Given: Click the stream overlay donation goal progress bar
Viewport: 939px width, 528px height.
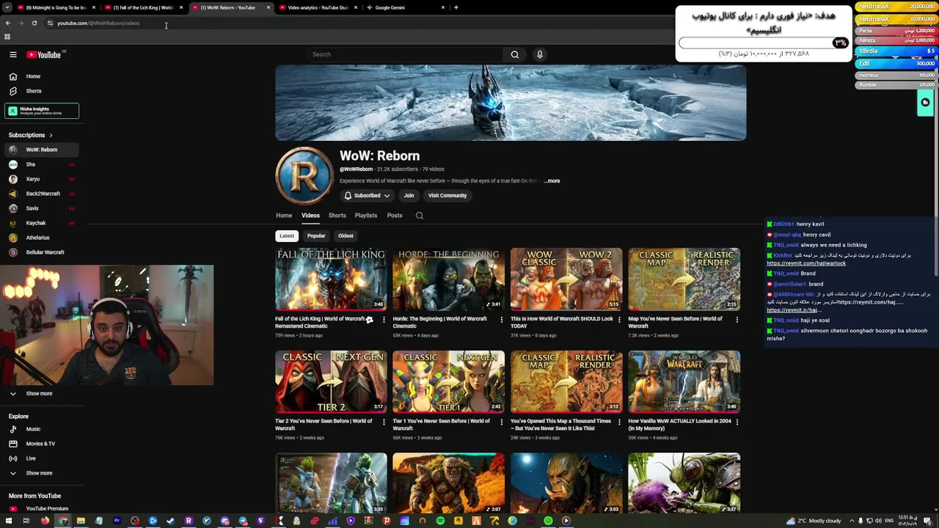Looking at the screenshot, I should (763, 43).
